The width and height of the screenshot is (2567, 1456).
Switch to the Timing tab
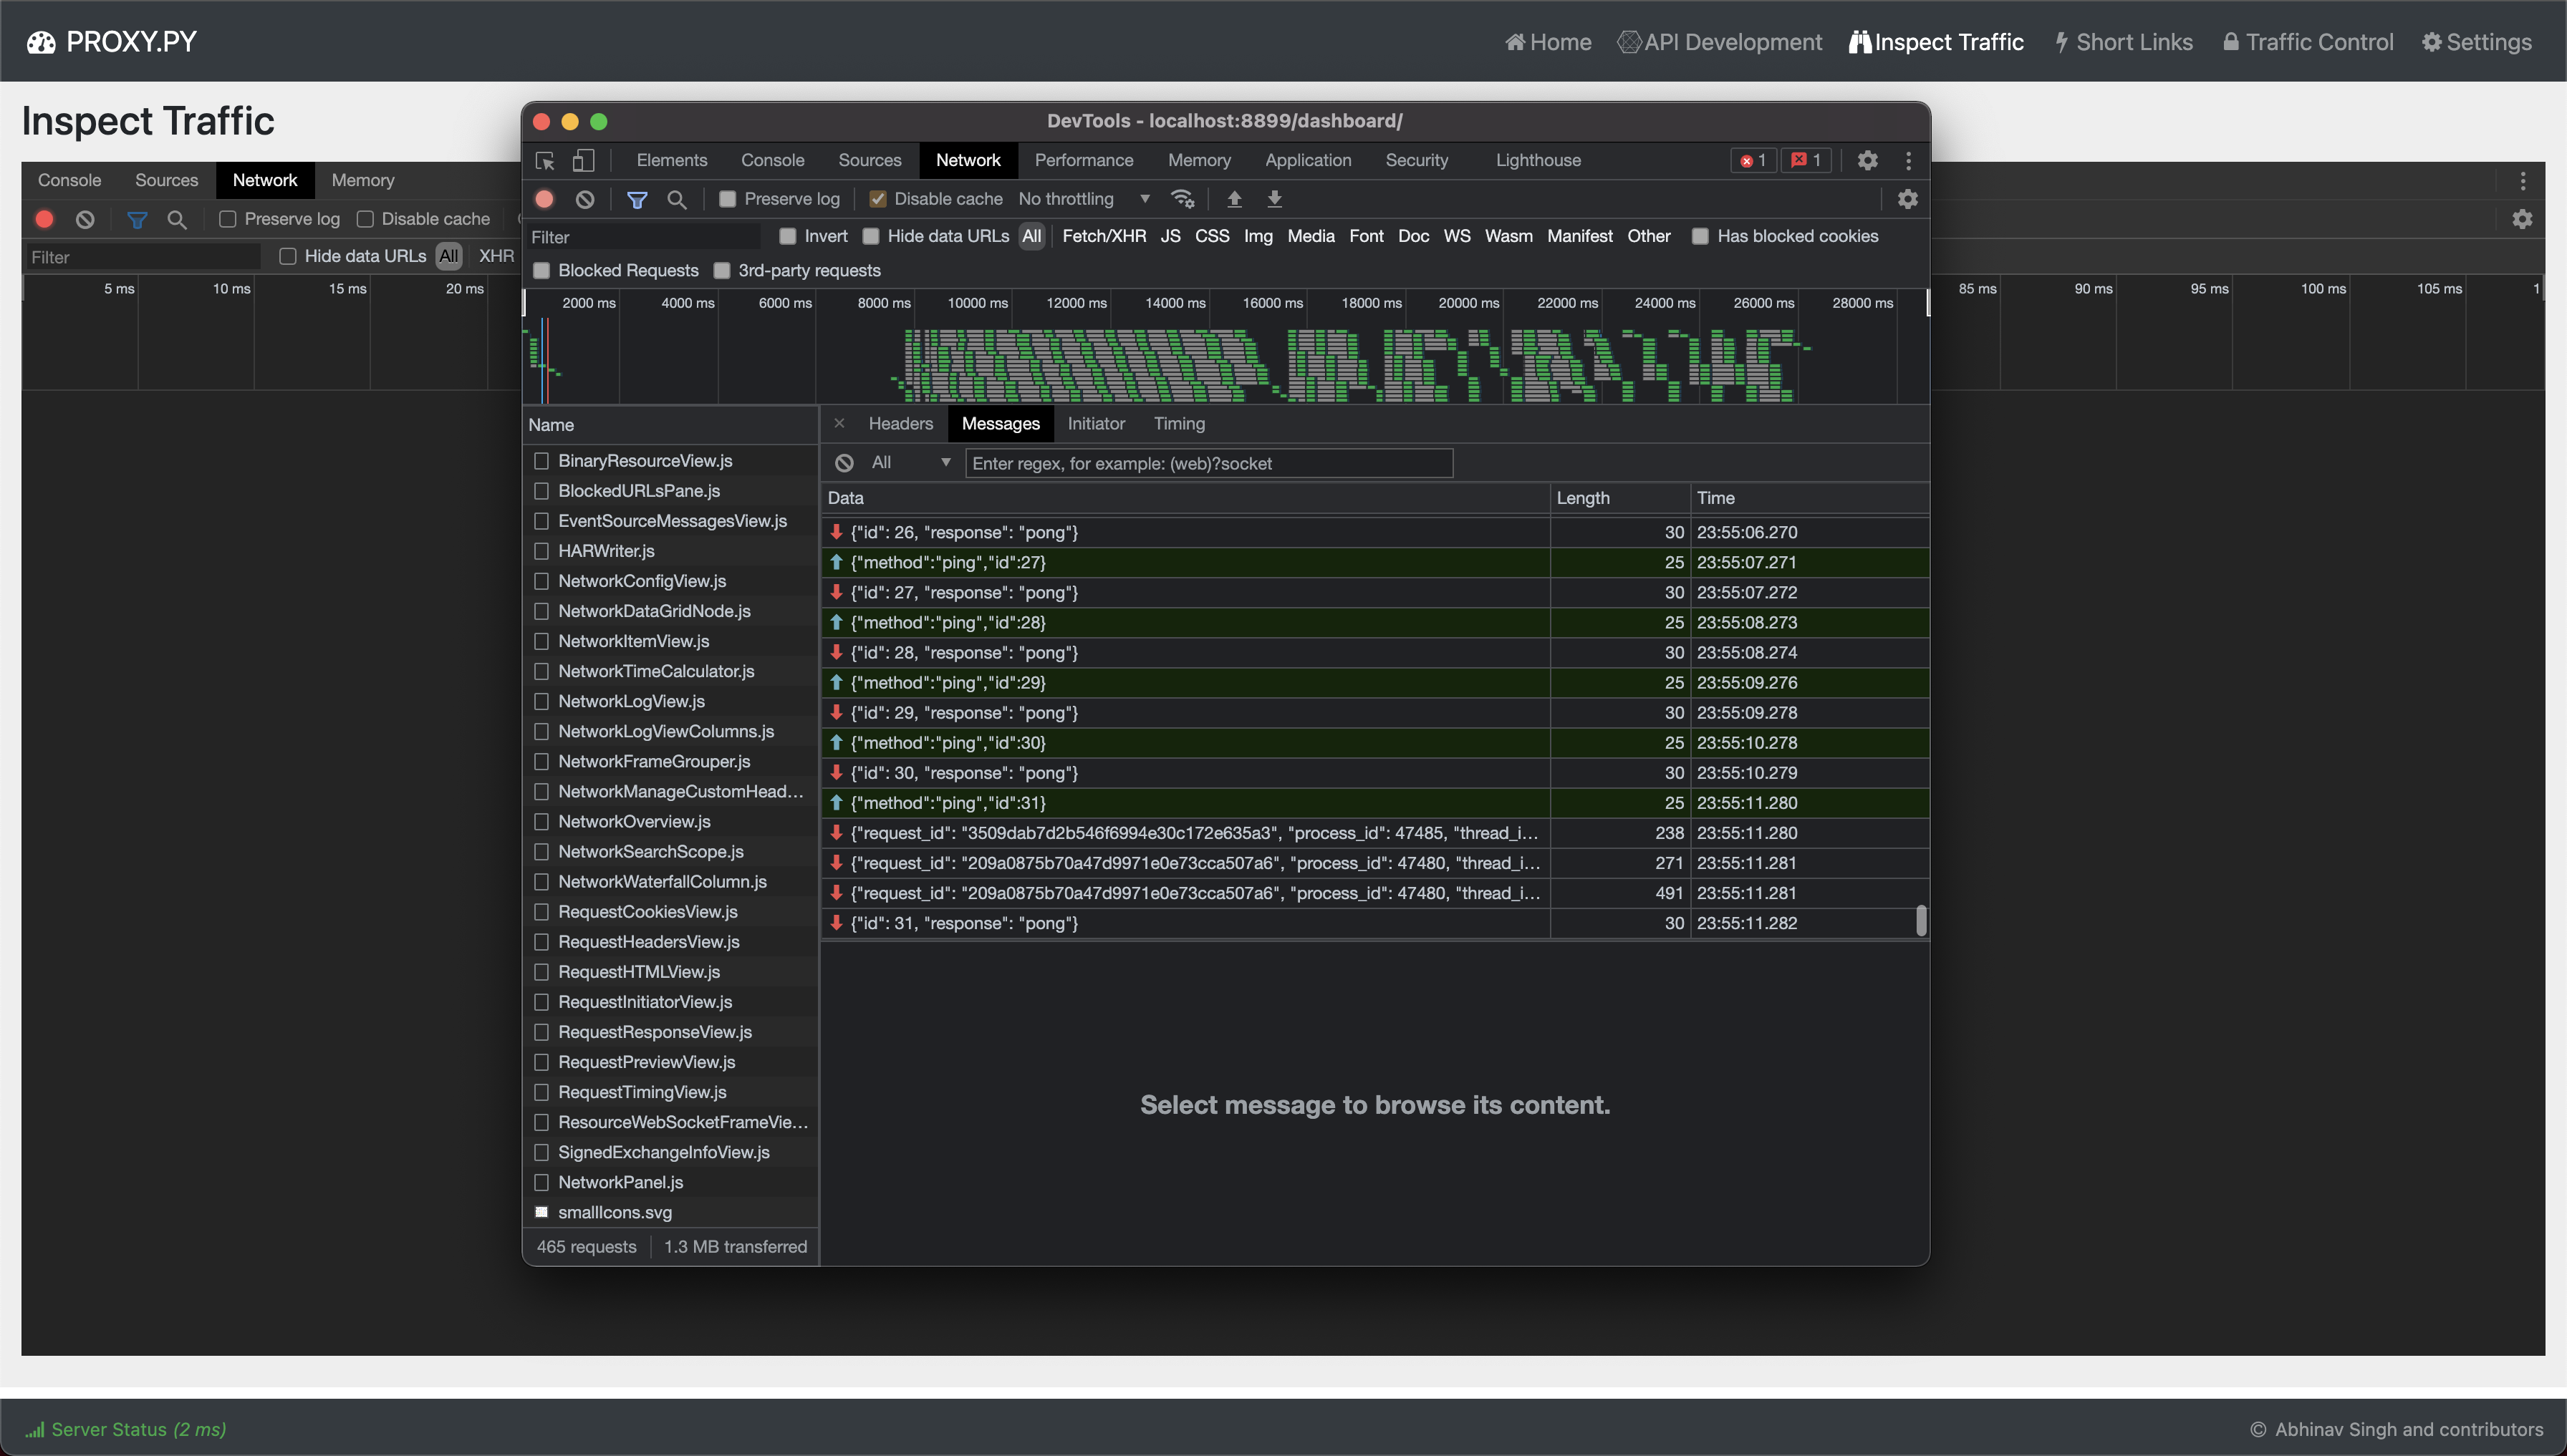point(1178,423)
